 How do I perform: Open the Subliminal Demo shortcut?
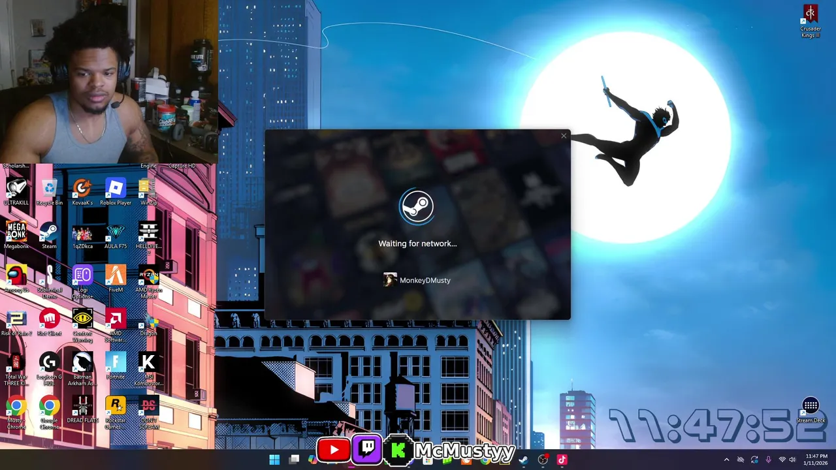[x=49, y=282]
